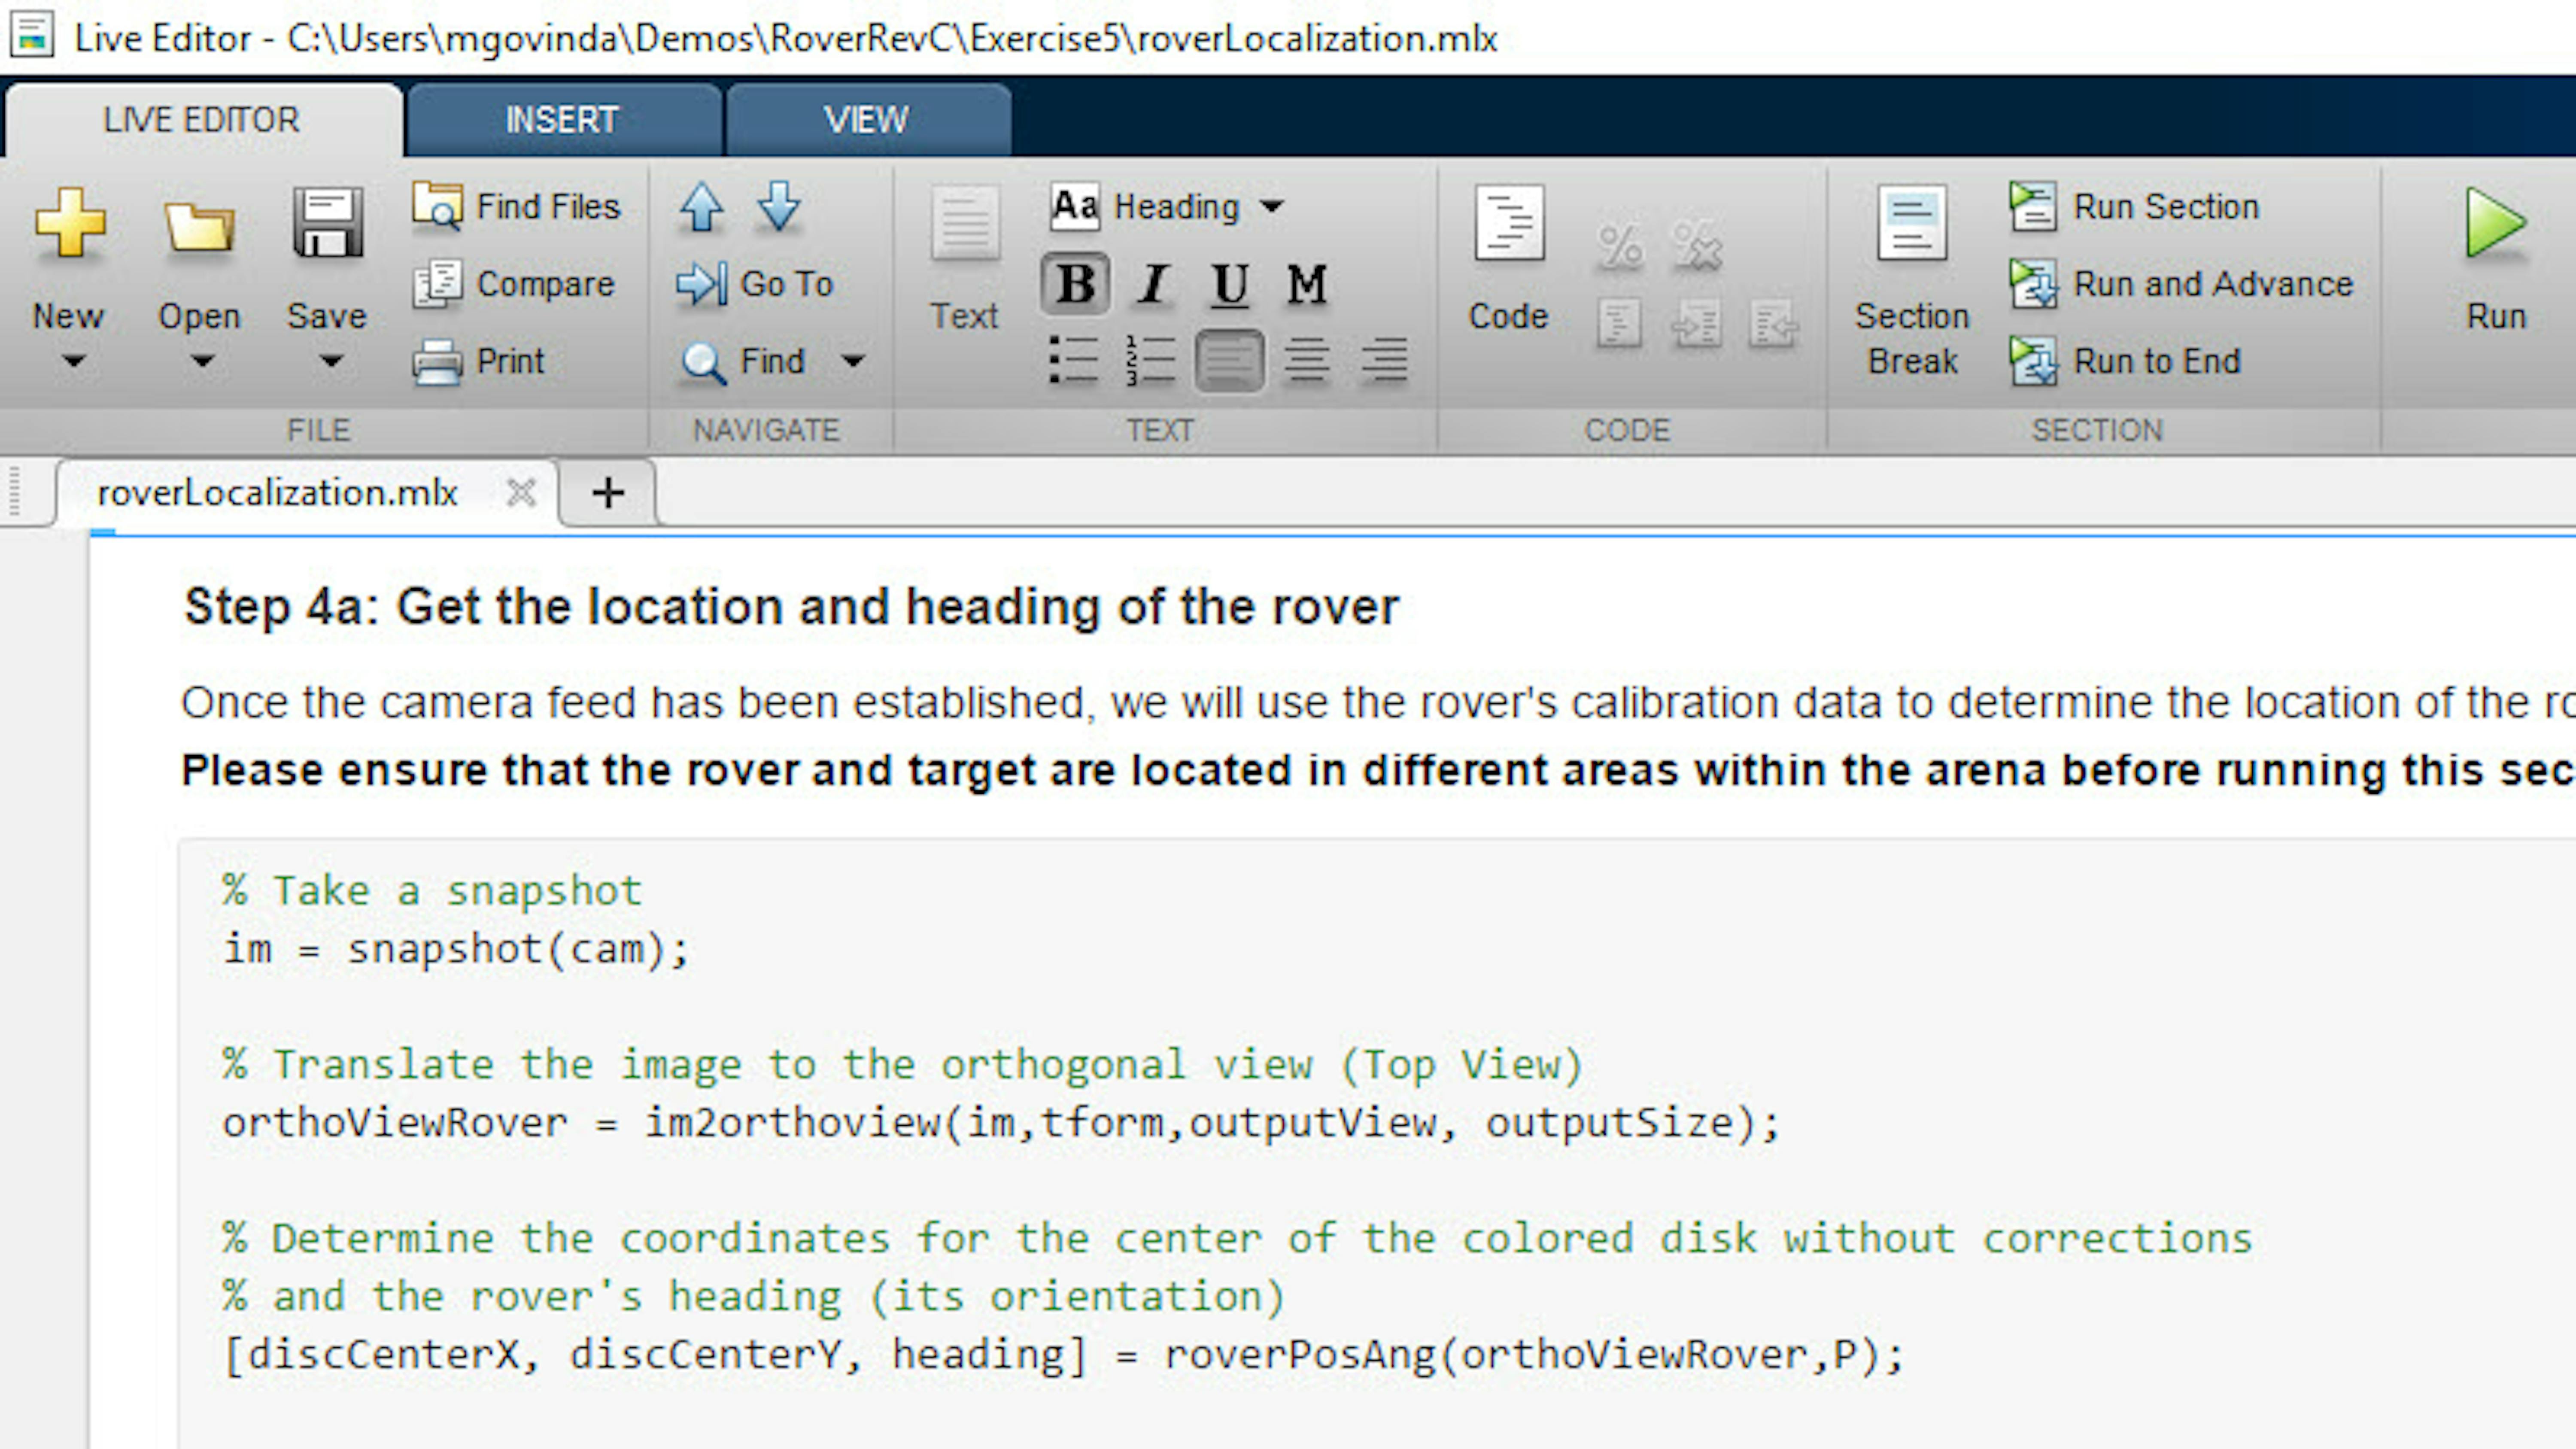
Task: Click the smart indent icon
Action: click(x=1620, y=324)
